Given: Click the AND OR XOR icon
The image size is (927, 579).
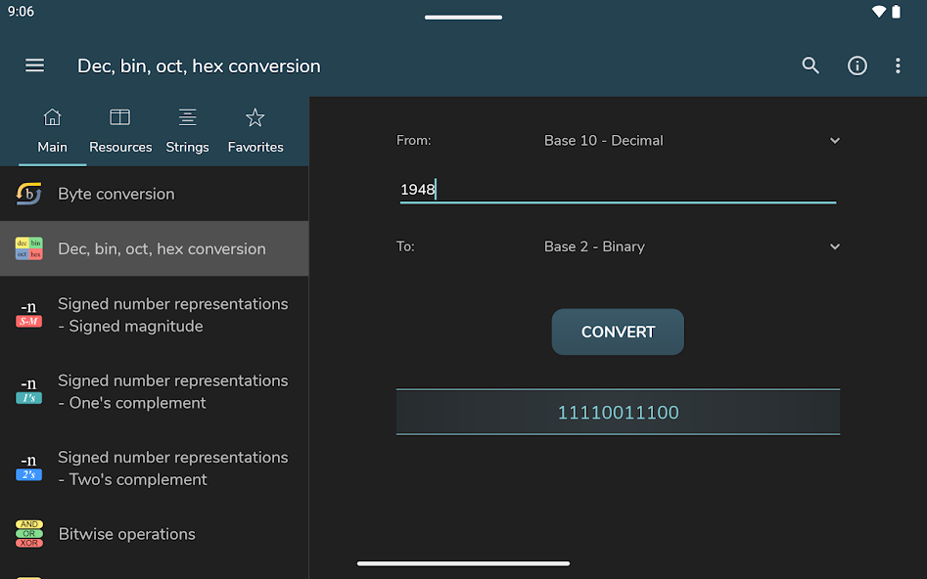Looking at the screenshot, I should click(x=29, y=533).
